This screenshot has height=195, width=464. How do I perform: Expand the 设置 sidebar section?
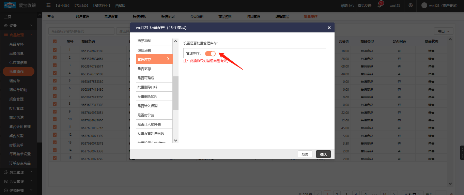[31, 26]
